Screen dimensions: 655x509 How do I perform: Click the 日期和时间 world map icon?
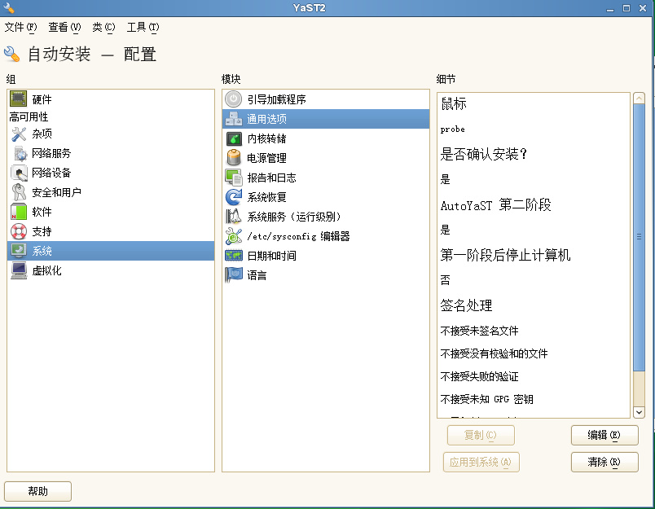(x=234, y=256)
